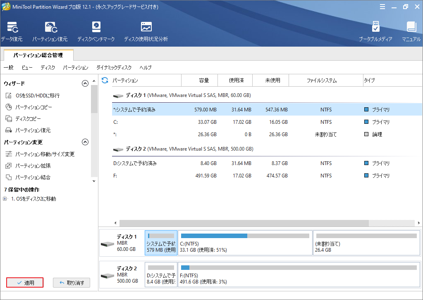The width and height of the screenshot is (423, 300).
Task: Click the refresh icon beside パーティション header
Action: click(105, 80)
